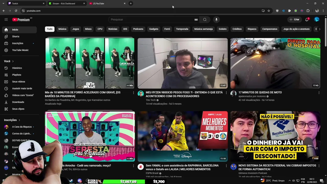Open the on-screen keyboard icon in search

pyautogui.click(x=196, y=19)
